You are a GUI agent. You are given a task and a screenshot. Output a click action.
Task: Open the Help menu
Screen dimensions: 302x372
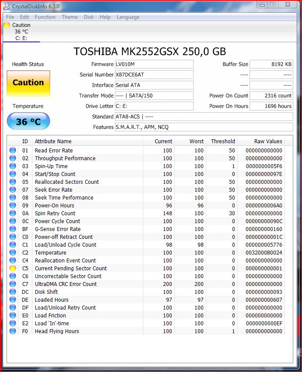(105, 17)
